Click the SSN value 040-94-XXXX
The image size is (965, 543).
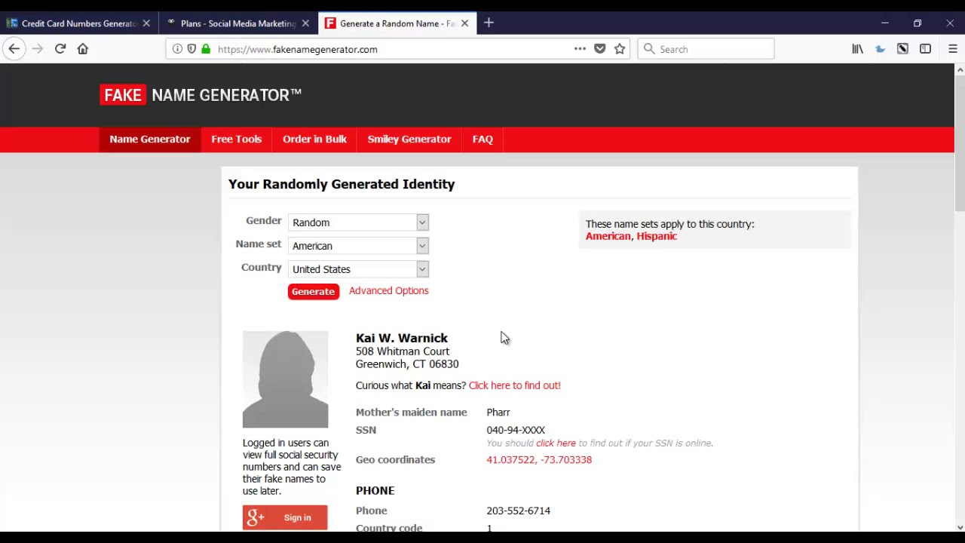(516, 430)
